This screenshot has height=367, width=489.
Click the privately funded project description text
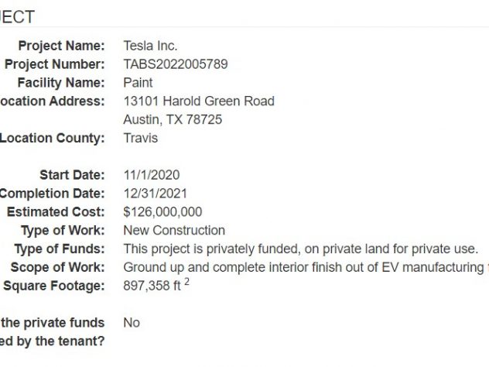coord(301,249)
